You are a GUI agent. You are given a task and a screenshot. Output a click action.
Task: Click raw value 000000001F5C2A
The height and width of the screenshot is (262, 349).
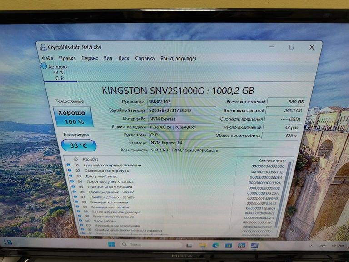point(263,193)
